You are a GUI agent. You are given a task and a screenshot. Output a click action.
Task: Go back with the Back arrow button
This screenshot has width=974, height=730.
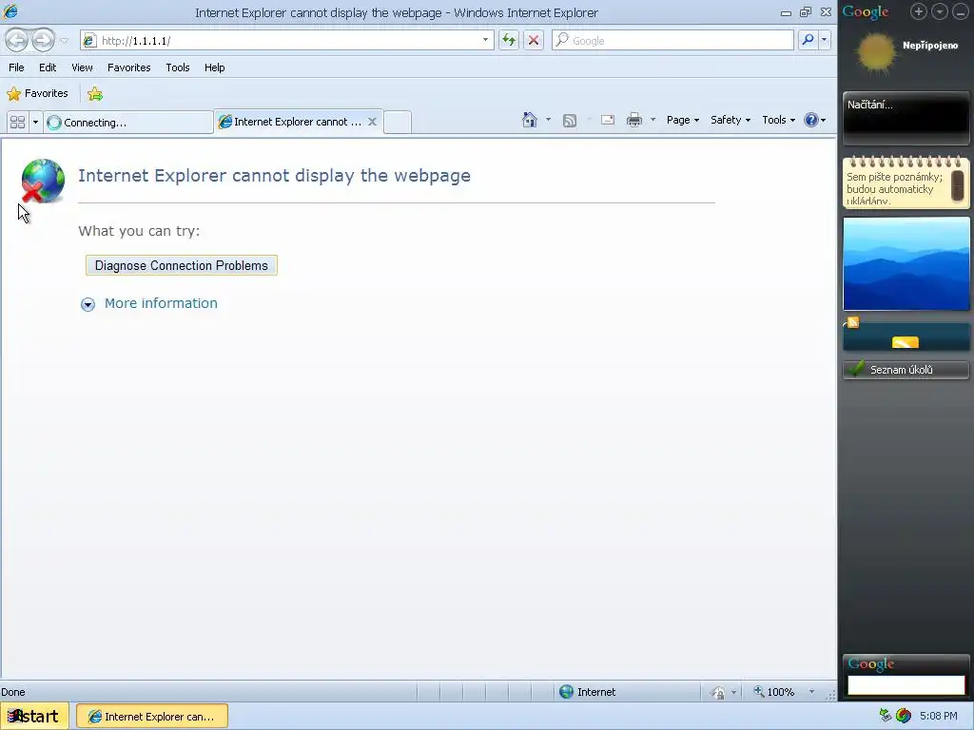[x=17, y=40]
